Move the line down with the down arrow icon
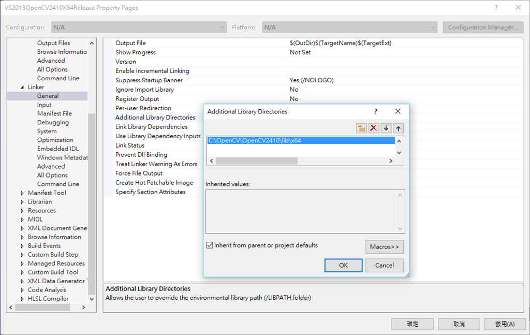This screenshot has width=530, height=335. coord(386,128)
